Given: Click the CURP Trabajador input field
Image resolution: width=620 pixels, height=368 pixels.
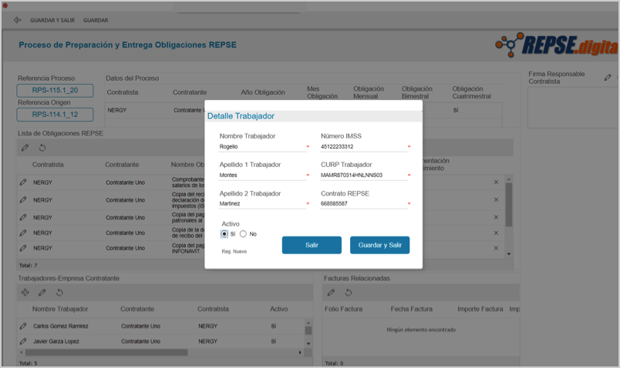Looking at the screenshot, I should (x=363, y=175).
